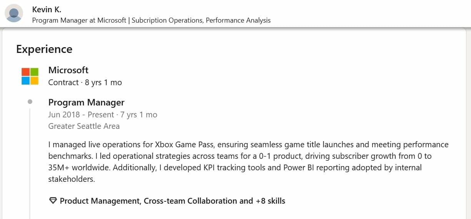471x219 pixels.
Task: Click the red square of Microsoft logo
Action: [x=26, y=72]
